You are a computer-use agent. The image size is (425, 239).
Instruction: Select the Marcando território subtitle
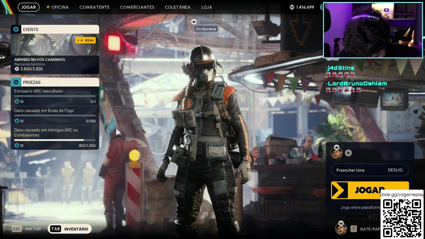[30, 64]
